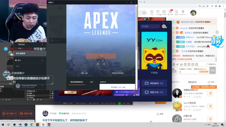Open the 创作中心 lightbulb icon on Douyu
This screenshot has width=226, height=127.
click(183, 13)
